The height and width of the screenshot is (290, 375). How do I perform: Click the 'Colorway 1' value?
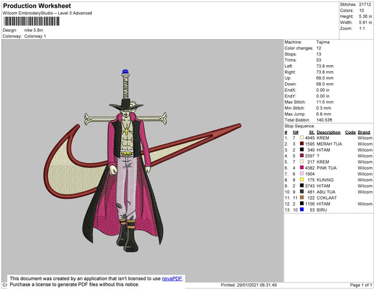tap(35, 36)
